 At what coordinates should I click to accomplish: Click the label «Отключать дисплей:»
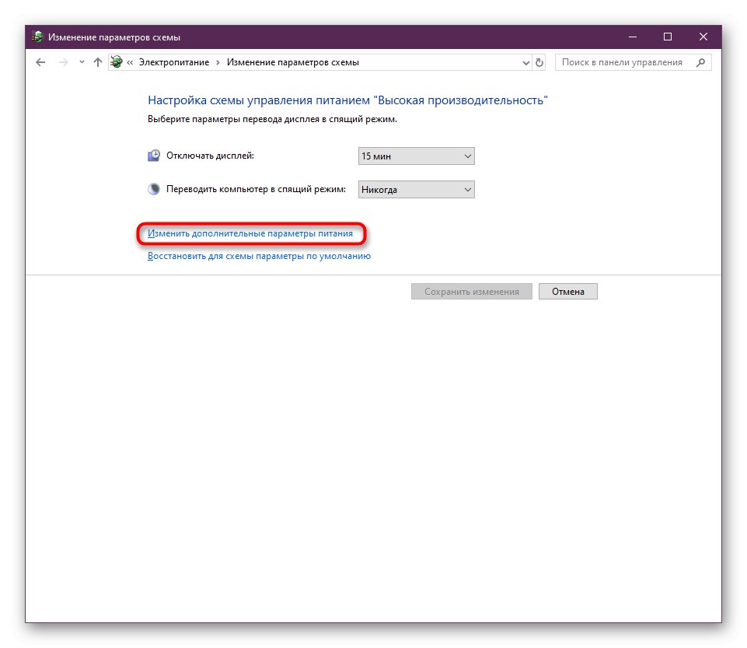(x=210, y=156)
